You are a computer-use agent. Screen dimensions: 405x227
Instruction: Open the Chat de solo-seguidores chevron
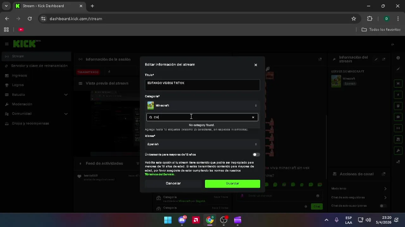[385, 197]
